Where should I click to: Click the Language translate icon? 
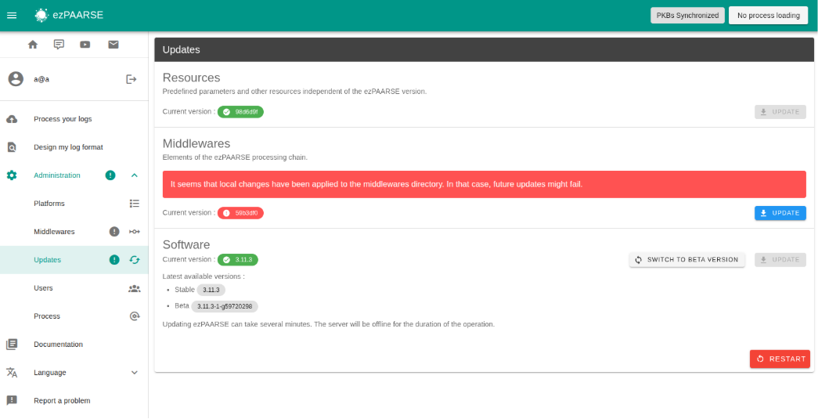[12, 373]
